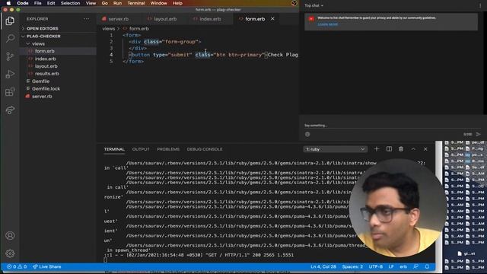The image size is (487, 274).
Task: Open the Go menu
Action: tap(105, 3)
